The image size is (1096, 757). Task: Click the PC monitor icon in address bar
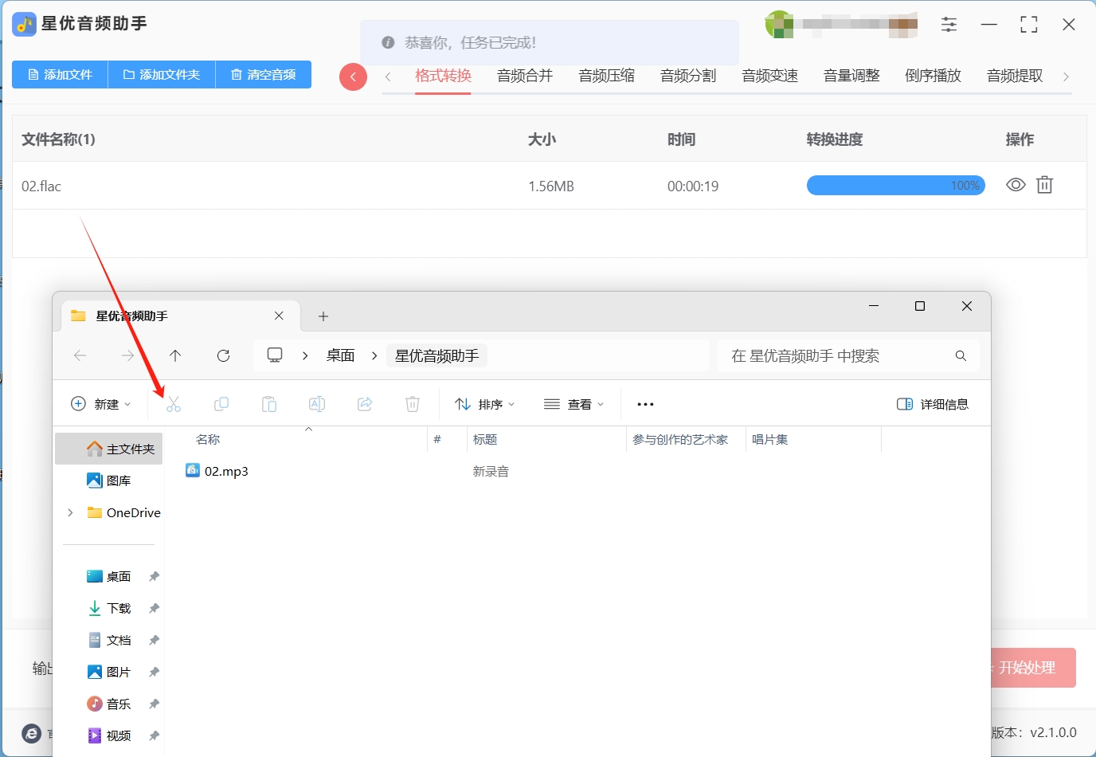pyautogui.click(x=275, y=355)
